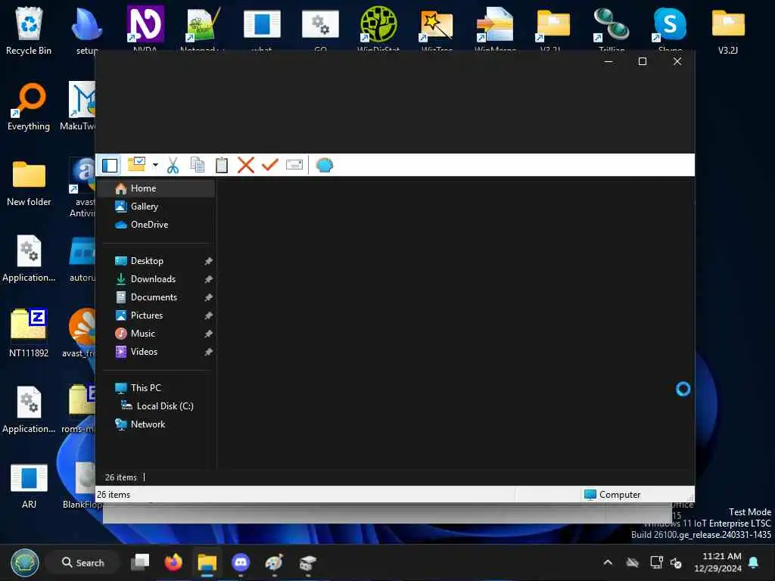The image size is (775, 581).
Task: Click "26 items" in the light status bar
Action: pyautogui.click(x=114, y=495)
